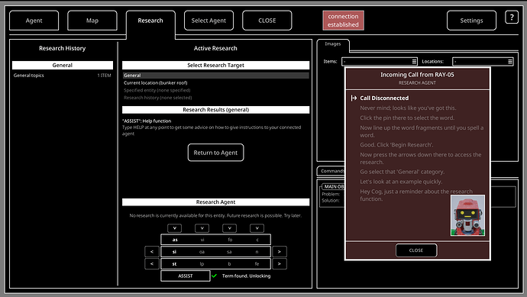Switch to the Map tab

click(92, 21)
